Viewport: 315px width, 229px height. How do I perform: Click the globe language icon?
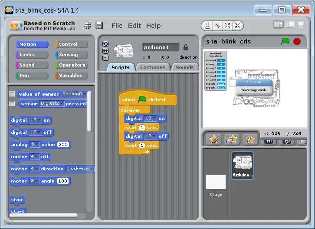[x=87, y=26]
